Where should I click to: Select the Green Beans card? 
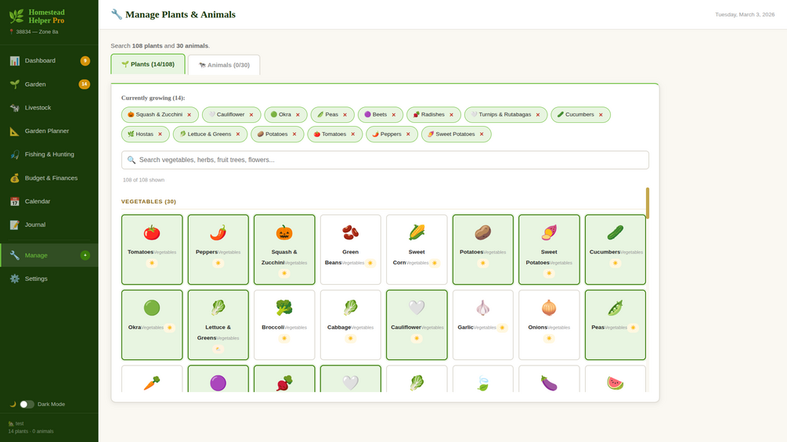350,250
